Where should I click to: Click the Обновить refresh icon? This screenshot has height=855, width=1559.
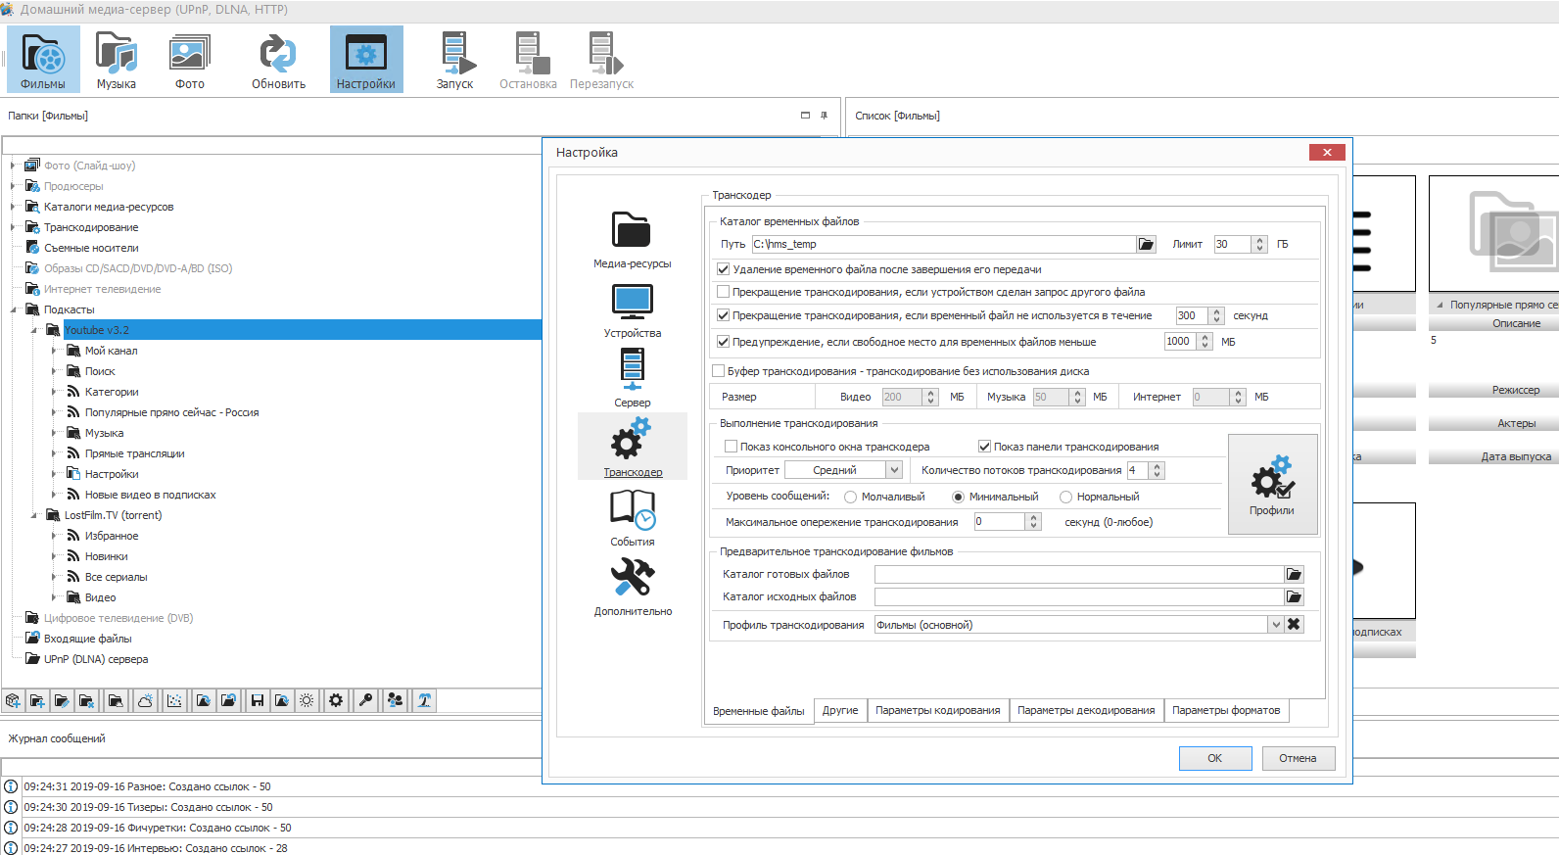278,61
